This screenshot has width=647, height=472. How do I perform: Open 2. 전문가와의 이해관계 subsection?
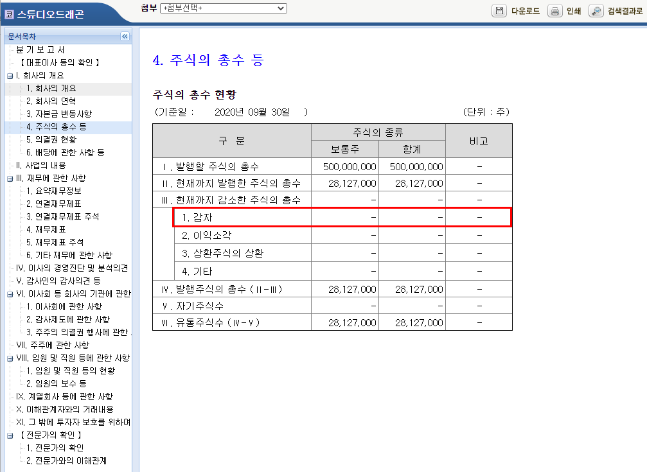click(66, 460)
